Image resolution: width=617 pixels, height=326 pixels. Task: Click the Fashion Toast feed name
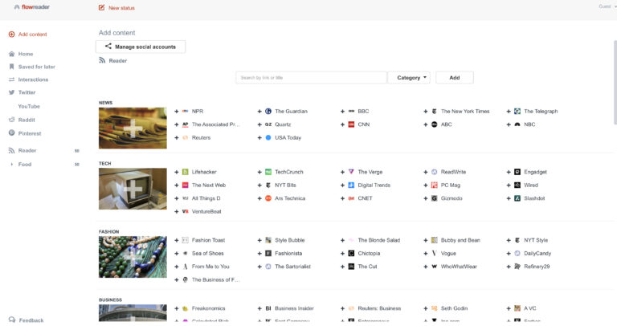[209, 240]
